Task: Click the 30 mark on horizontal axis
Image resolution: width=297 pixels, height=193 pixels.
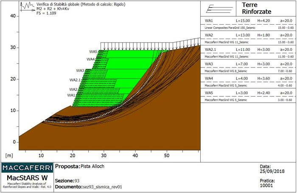Action: click(x=104, y=156)
